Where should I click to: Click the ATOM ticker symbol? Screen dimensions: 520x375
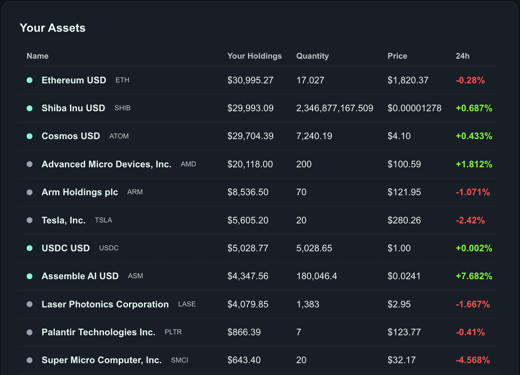pyautogui.click(x=119, y=136)
